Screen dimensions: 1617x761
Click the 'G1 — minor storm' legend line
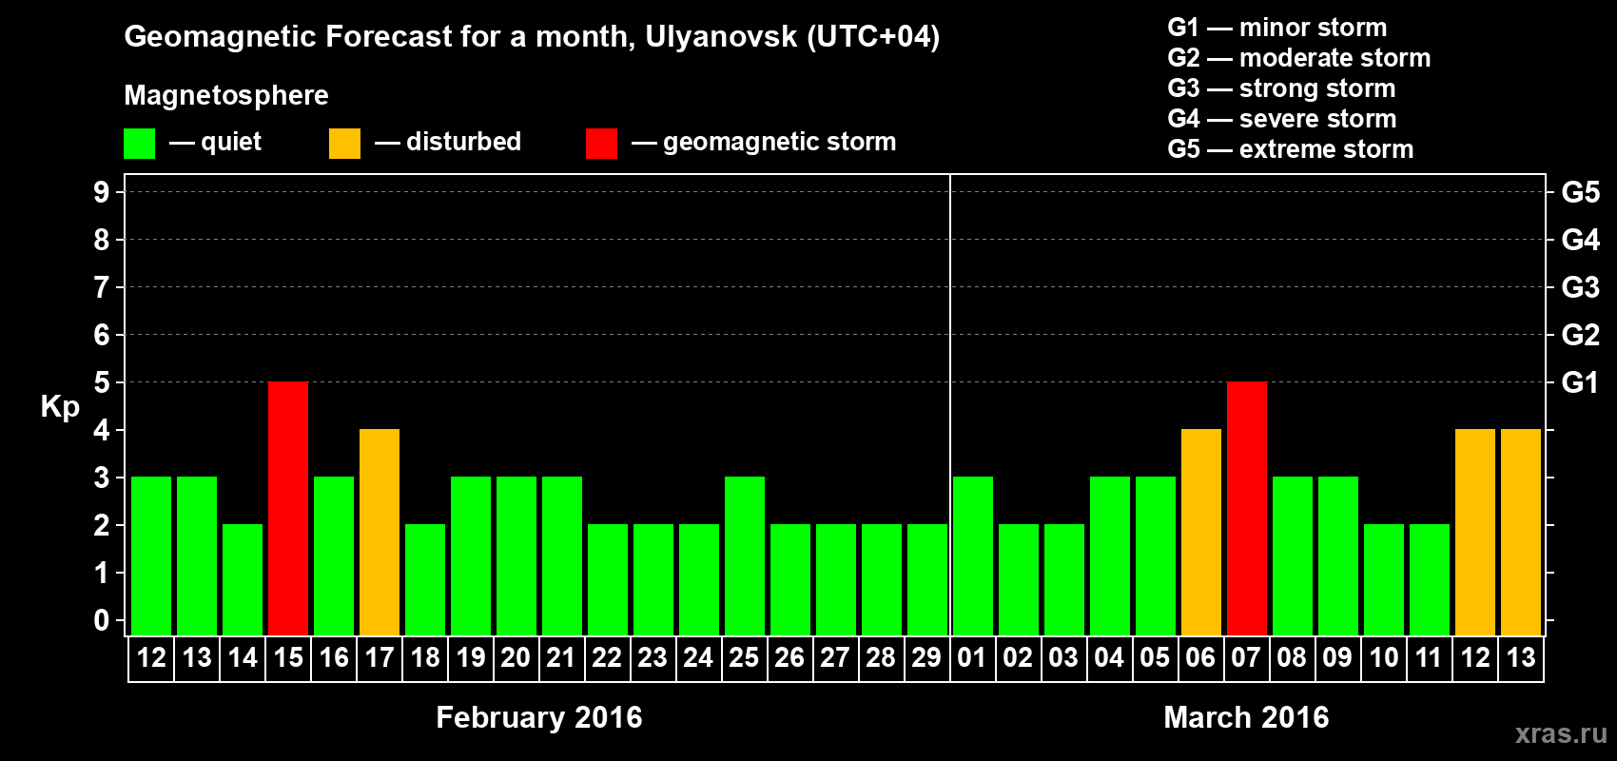[1277, 28]
